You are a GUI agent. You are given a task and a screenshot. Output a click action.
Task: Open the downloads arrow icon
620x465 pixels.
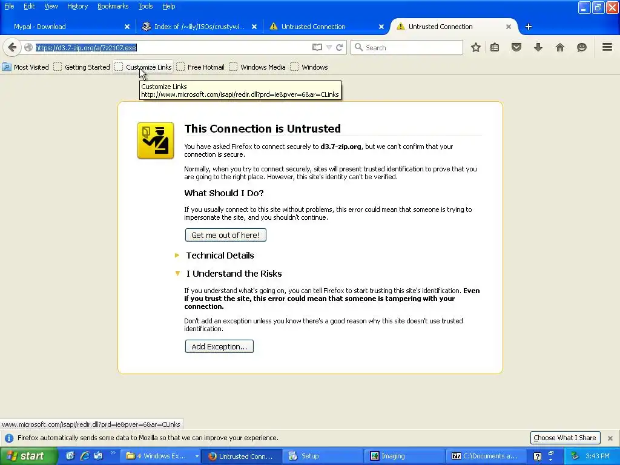click(x=538, y=47)
